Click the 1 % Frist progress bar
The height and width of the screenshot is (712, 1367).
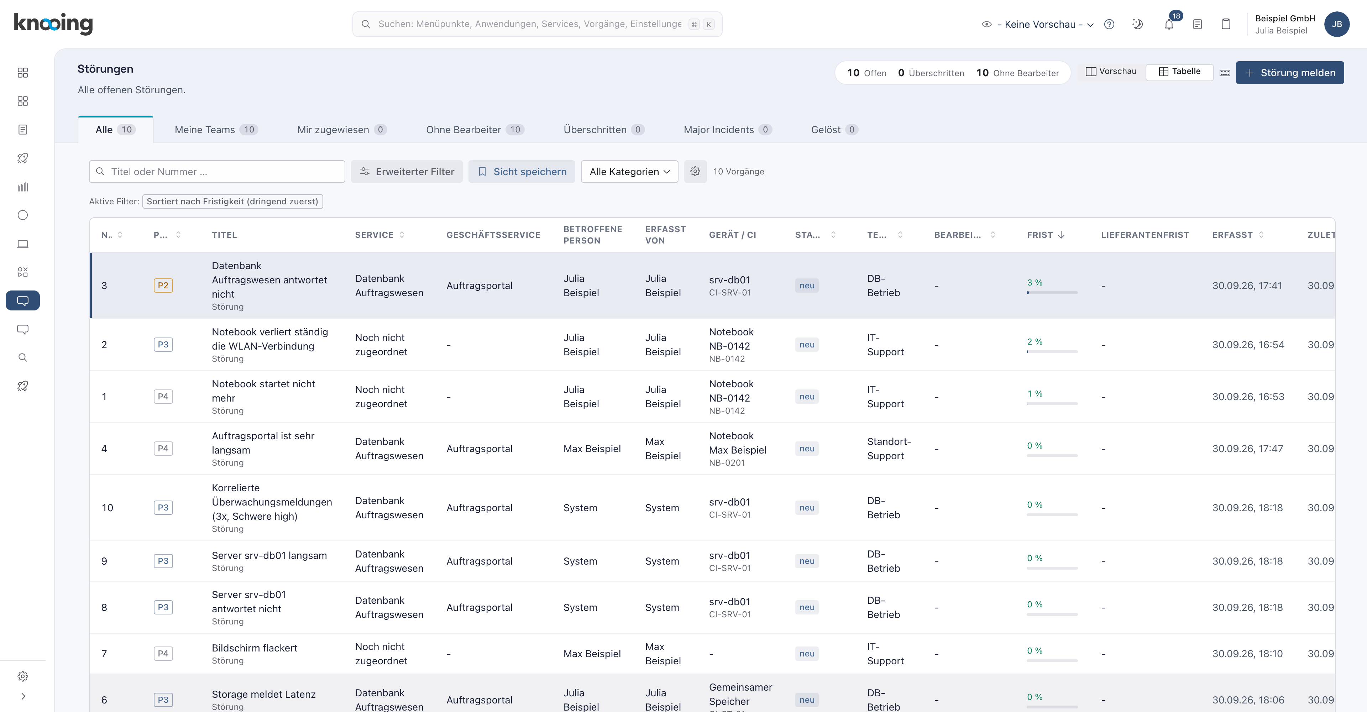point(1052,403)
